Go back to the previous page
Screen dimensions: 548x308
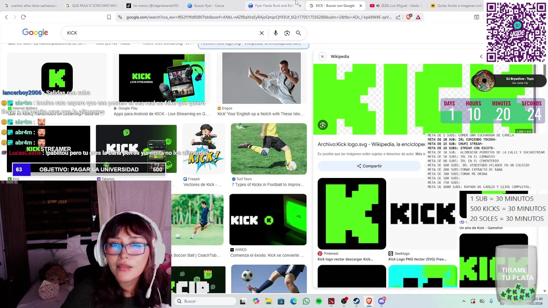tap(6, 17)
